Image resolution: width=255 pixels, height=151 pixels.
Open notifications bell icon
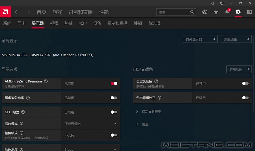coord(227,12)
